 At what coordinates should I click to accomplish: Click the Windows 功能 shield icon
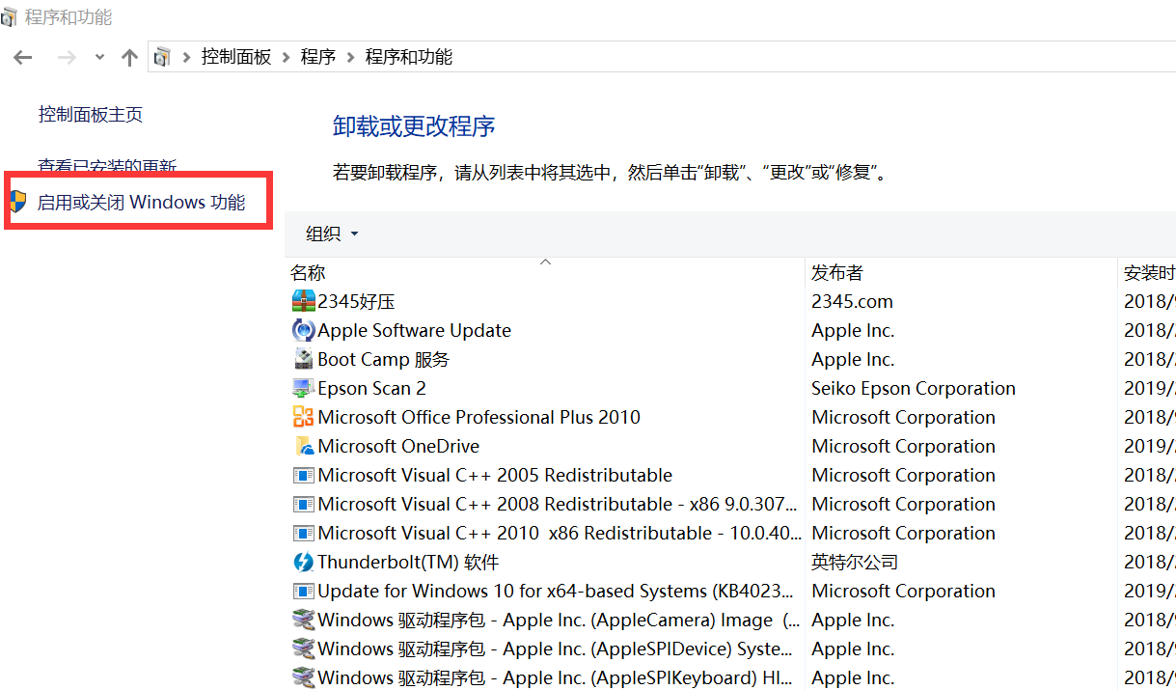[x=17, y=202]
